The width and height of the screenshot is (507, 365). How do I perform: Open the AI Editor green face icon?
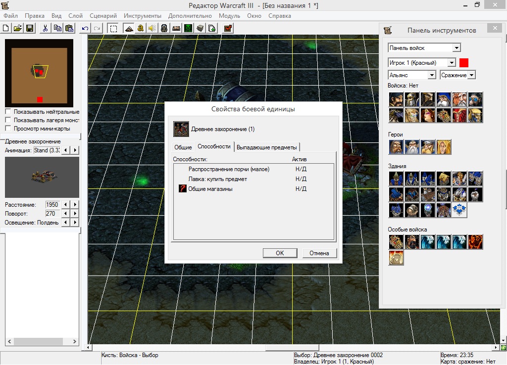[188, 28]
